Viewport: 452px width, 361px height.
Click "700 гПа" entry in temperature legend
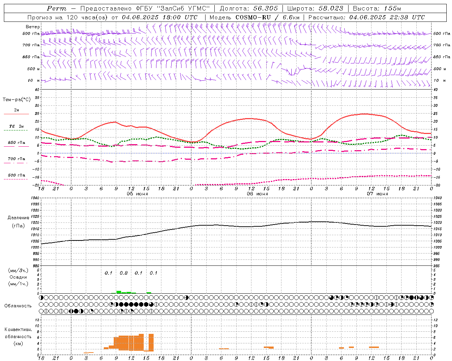(x=16, y=159)
